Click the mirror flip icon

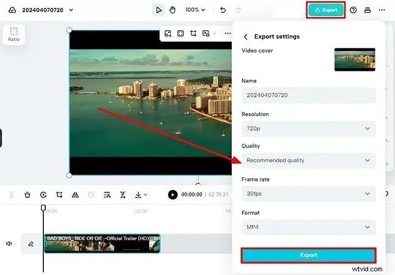[75, 195]
